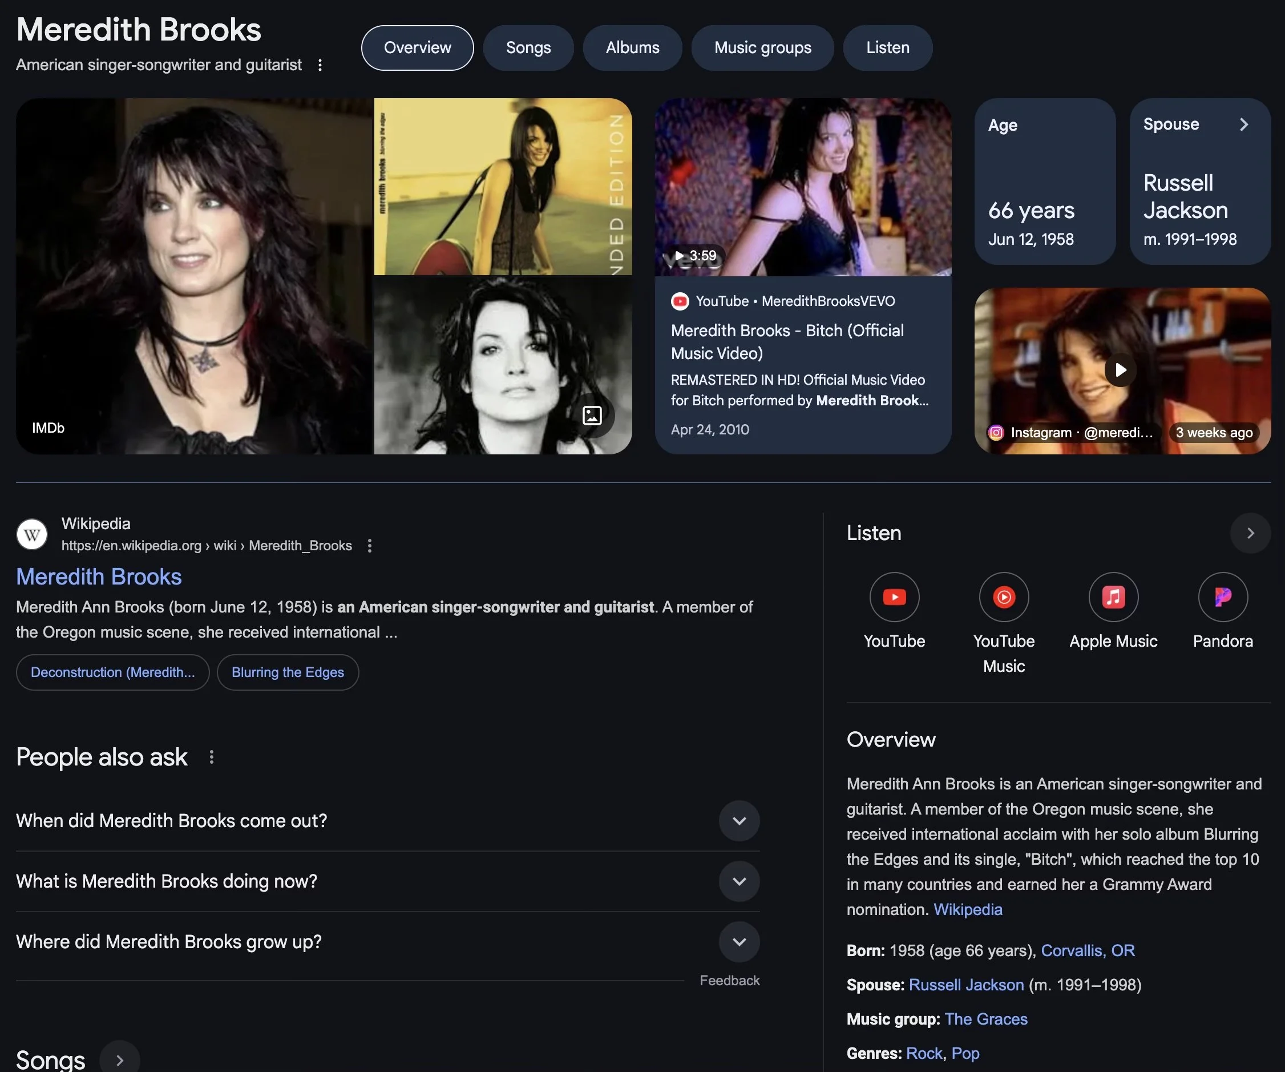Viewport: 1285px width, 1072px height.
Task: Switch to the Albums tab
Action: (632, 48)
